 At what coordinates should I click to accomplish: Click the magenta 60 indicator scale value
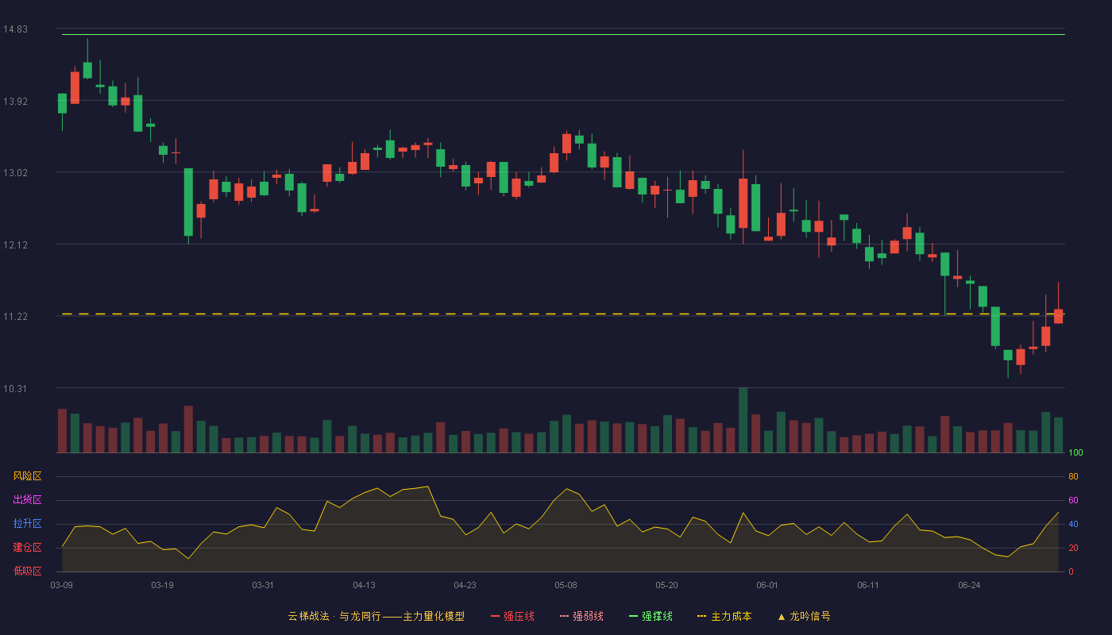[1073, 500]
